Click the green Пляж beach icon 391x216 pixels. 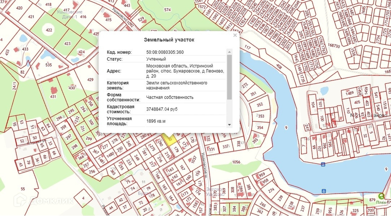tap(381, 196)
